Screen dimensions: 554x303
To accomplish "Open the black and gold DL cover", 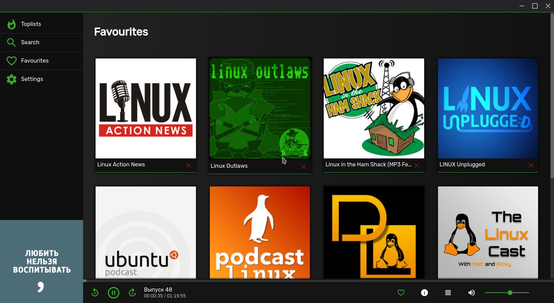I will click(x=374, y=232).
